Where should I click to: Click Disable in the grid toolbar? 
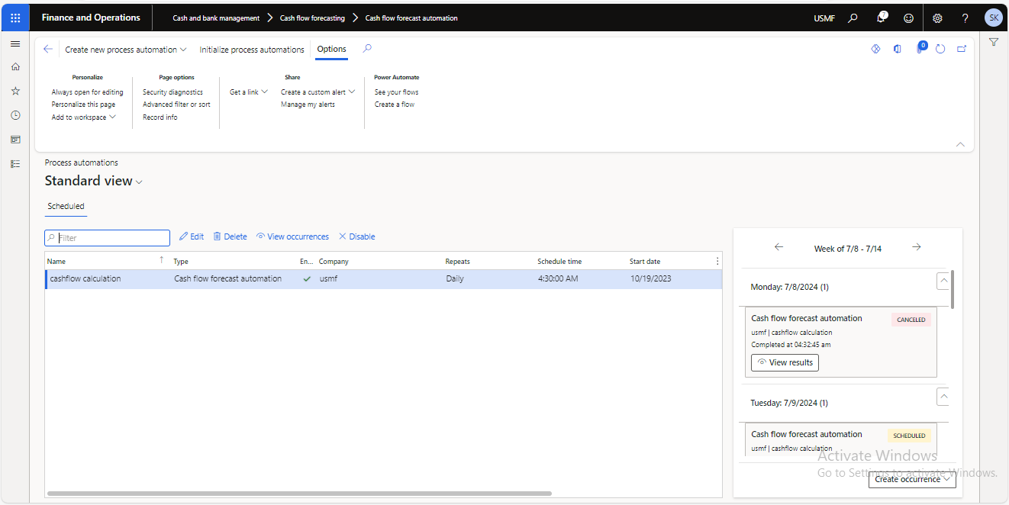tap(356, 236)
